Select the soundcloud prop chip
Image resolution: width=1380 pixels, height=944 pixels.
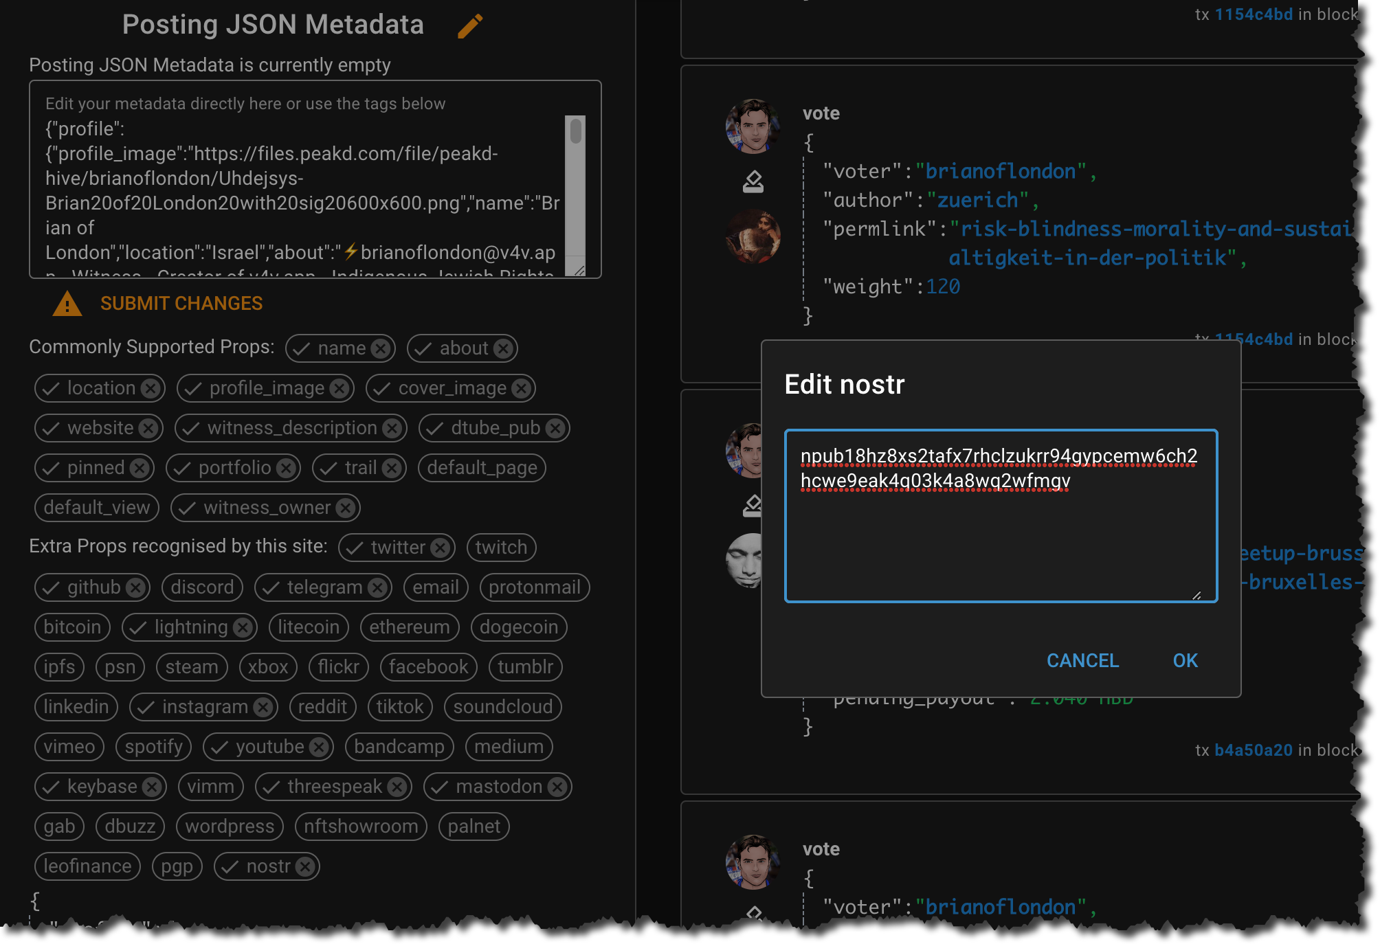[503, 707]
